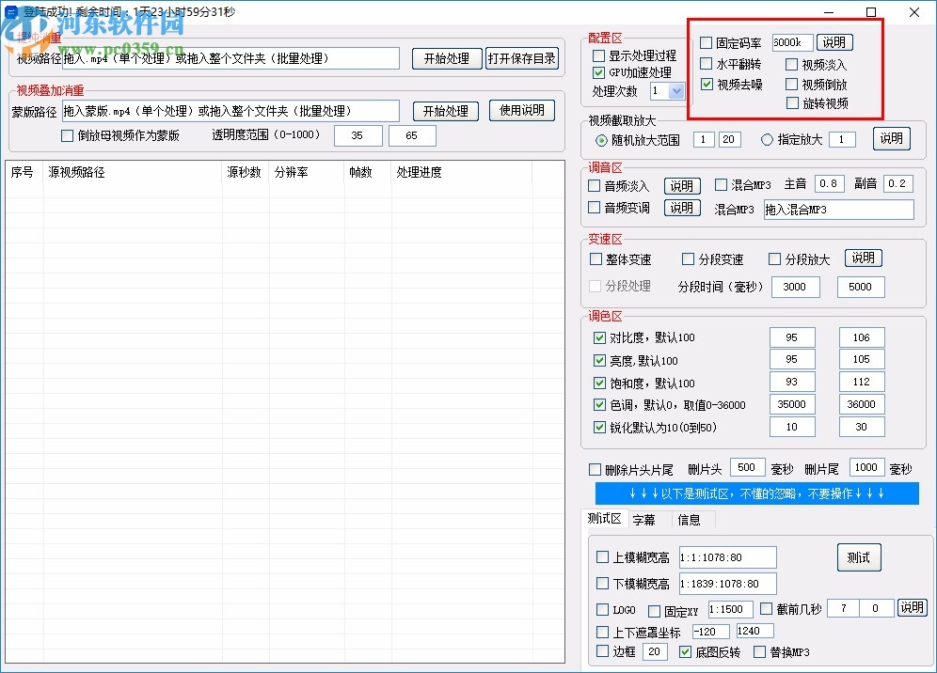Image resolution: width=937 pixels, height=673 pixels.
Task: Click the 混入混合MP3 input field
Action: (837, 210)
